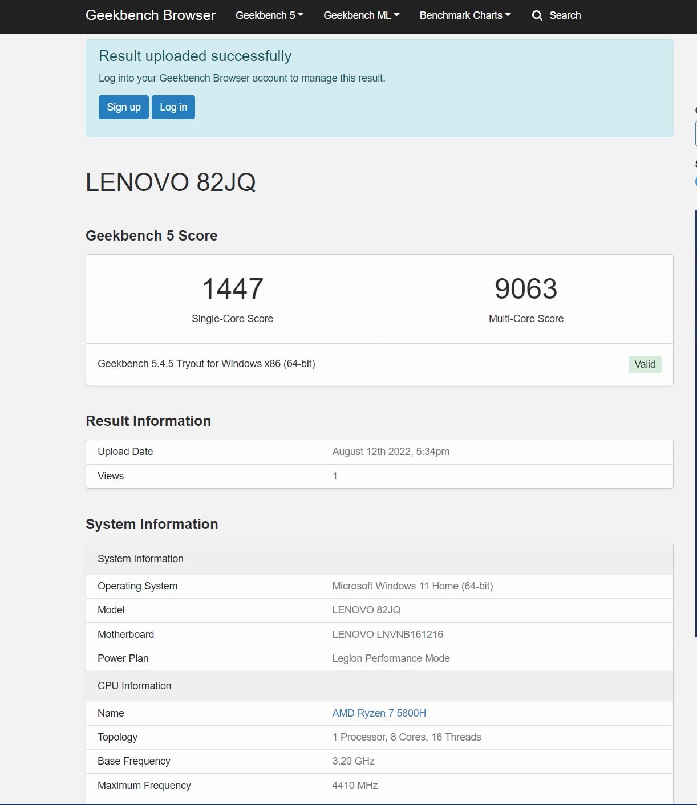
Task: Click the Multi-Core Score label
Action: (526, 319)
